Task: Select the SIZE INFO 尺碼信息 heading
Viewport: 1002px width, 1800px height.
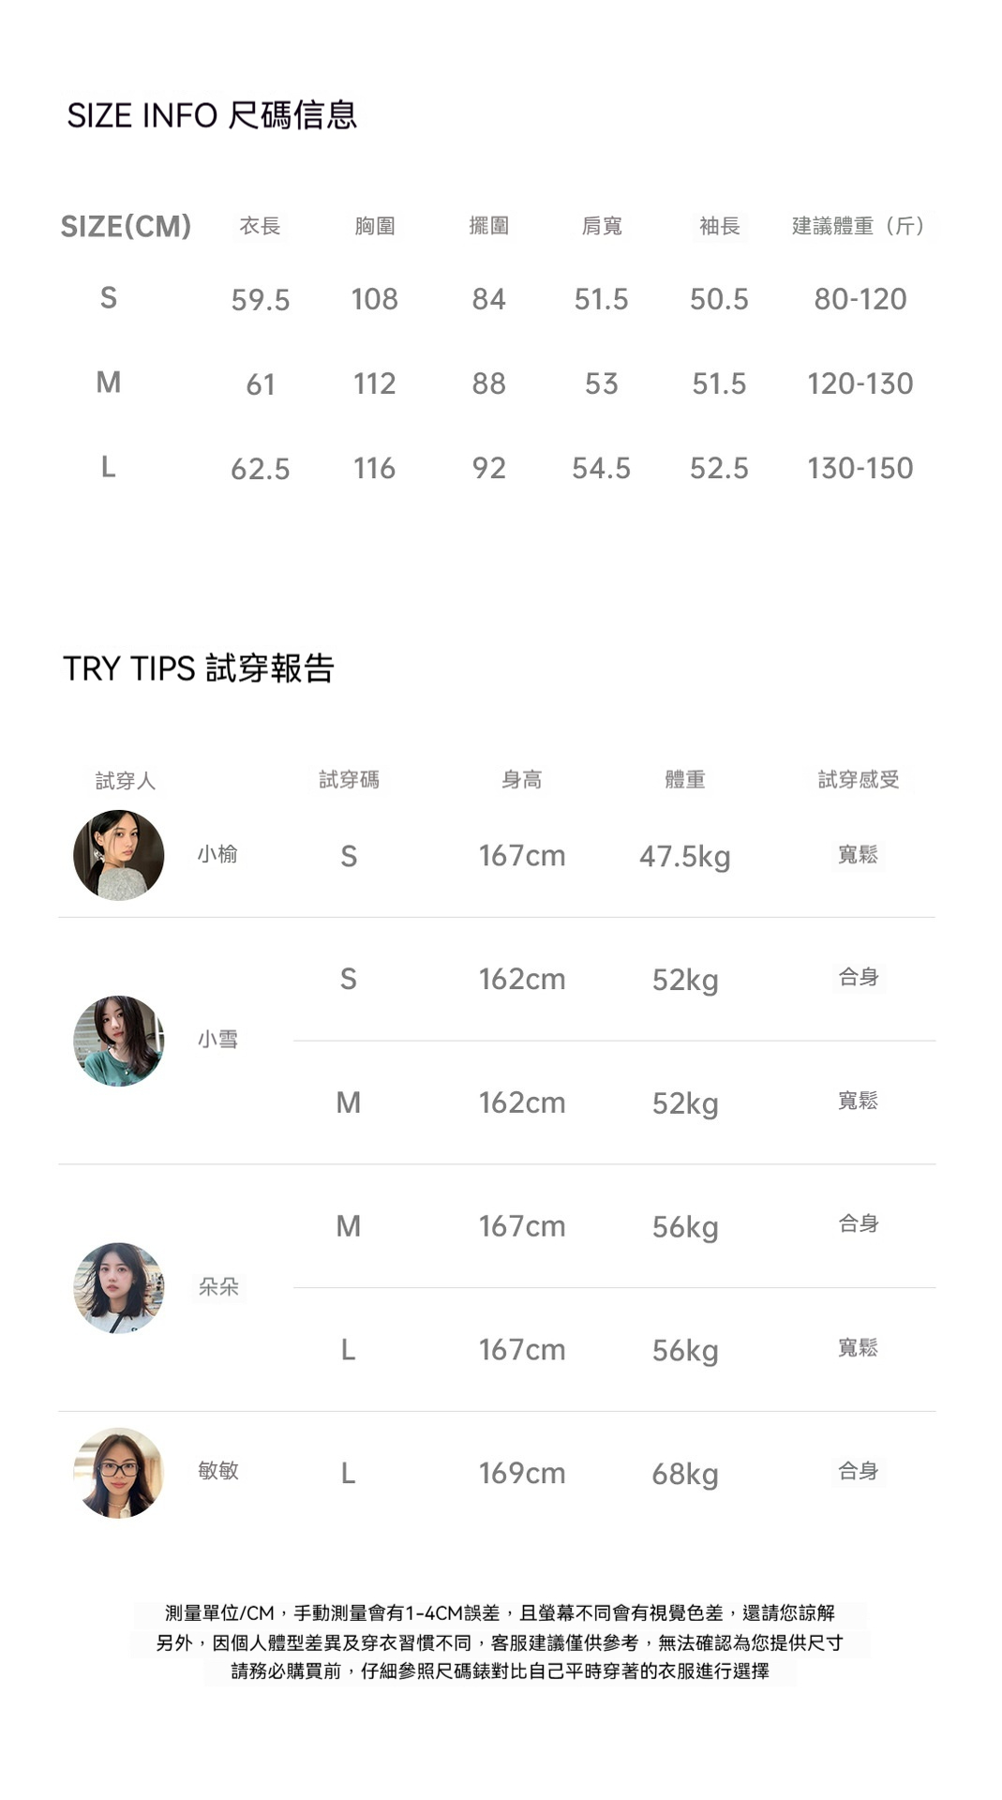Action: (x=212, y=115)
